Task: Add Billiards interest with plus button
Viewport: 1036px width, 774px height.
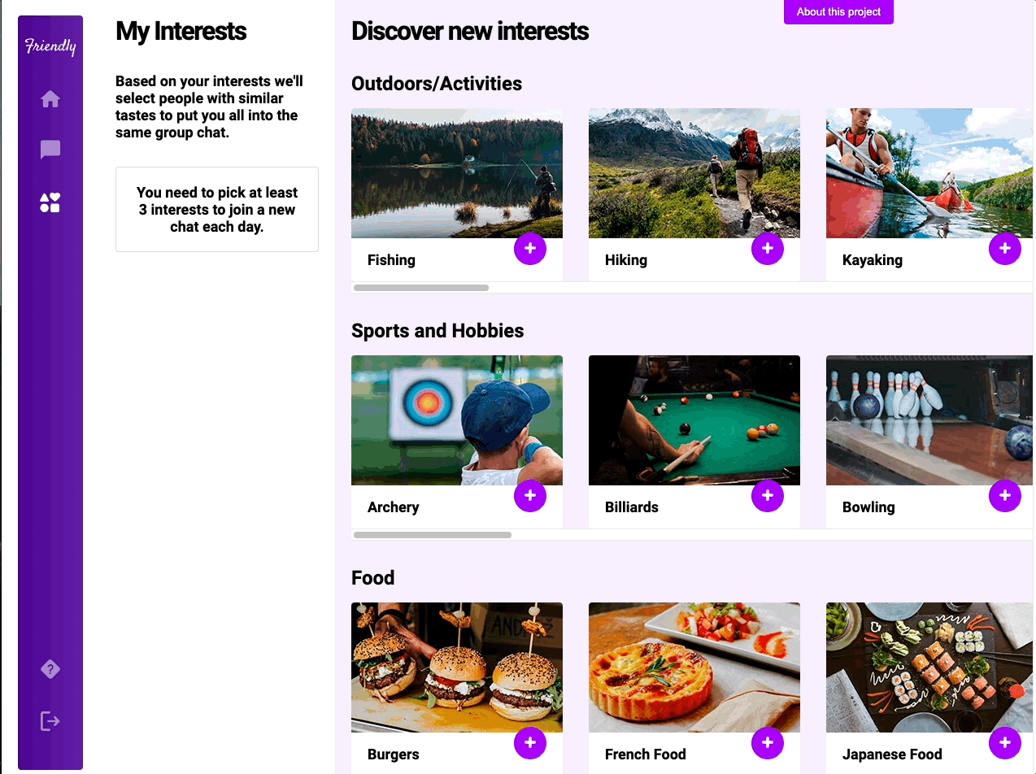Action: click(x=768, y=496)
